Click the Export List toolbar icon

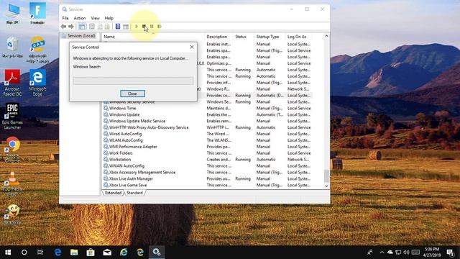pyautogui.click(x=107, y=27)
